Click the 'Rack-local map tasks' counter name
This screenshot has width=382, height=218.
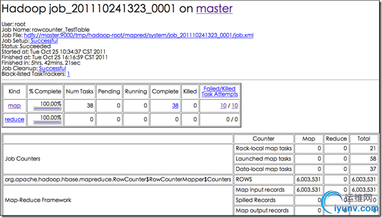click(263, 148)
